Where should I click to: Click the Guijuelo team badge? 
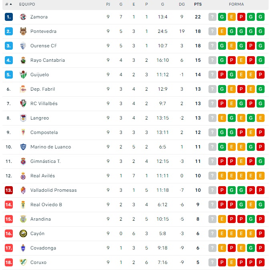pyautogui.click(x=23, y=75)
